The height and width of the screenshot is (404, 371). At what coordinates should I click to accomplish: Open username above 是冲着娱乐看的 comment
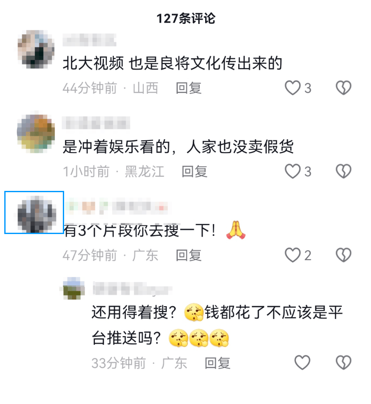click(x=96, y=123)
